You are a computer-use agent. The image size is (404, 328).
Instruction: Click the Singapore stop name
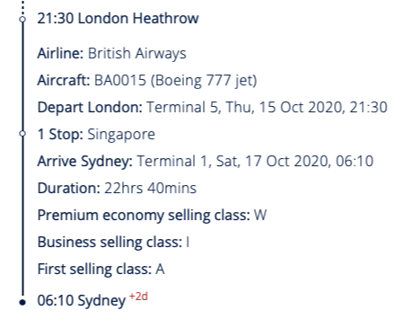click(x=121, y=134)
